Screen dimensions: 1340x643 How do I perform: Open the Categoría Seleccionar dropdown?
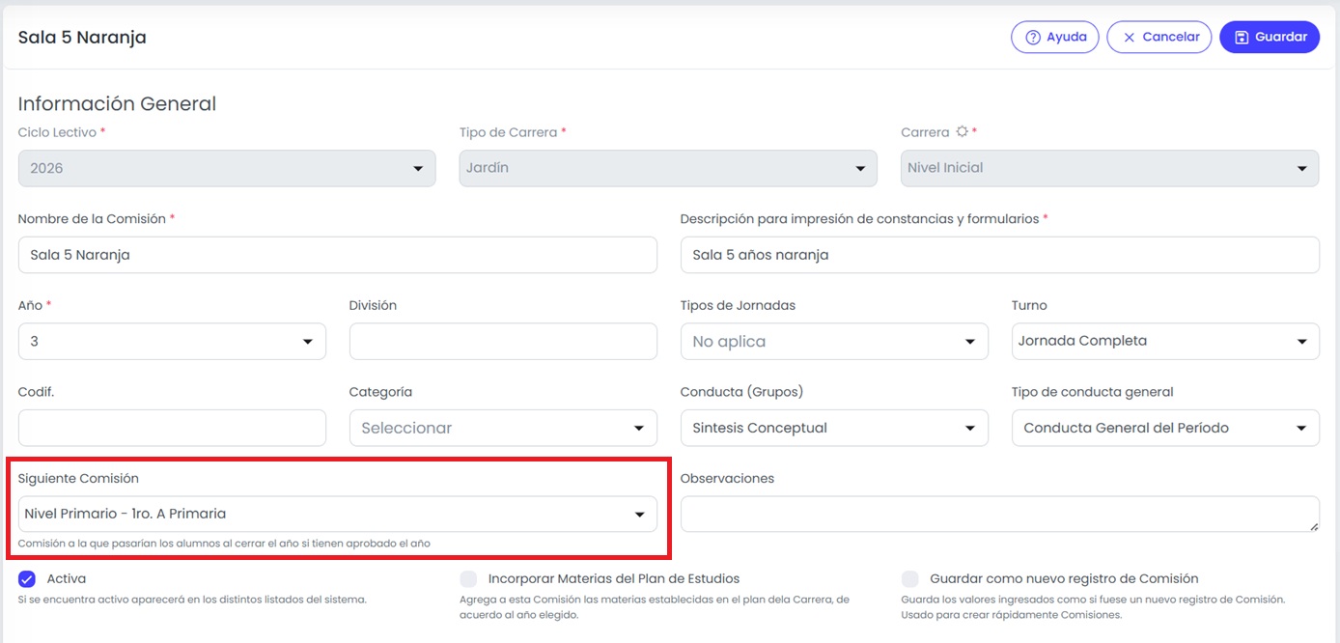[x=503, y=428]
